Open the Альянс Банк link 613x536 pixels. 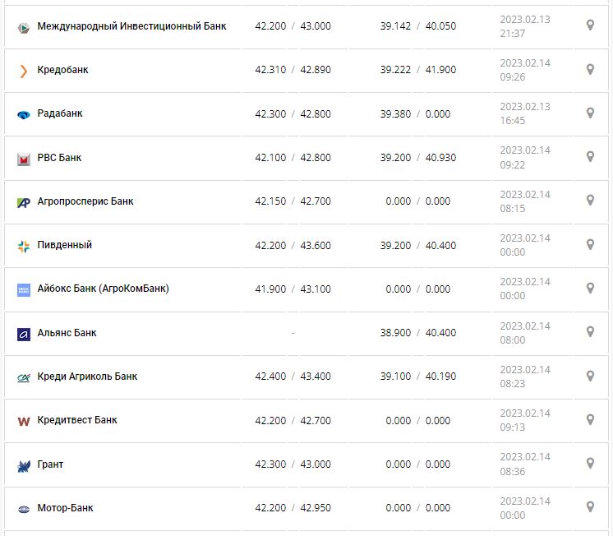(67, 333)
